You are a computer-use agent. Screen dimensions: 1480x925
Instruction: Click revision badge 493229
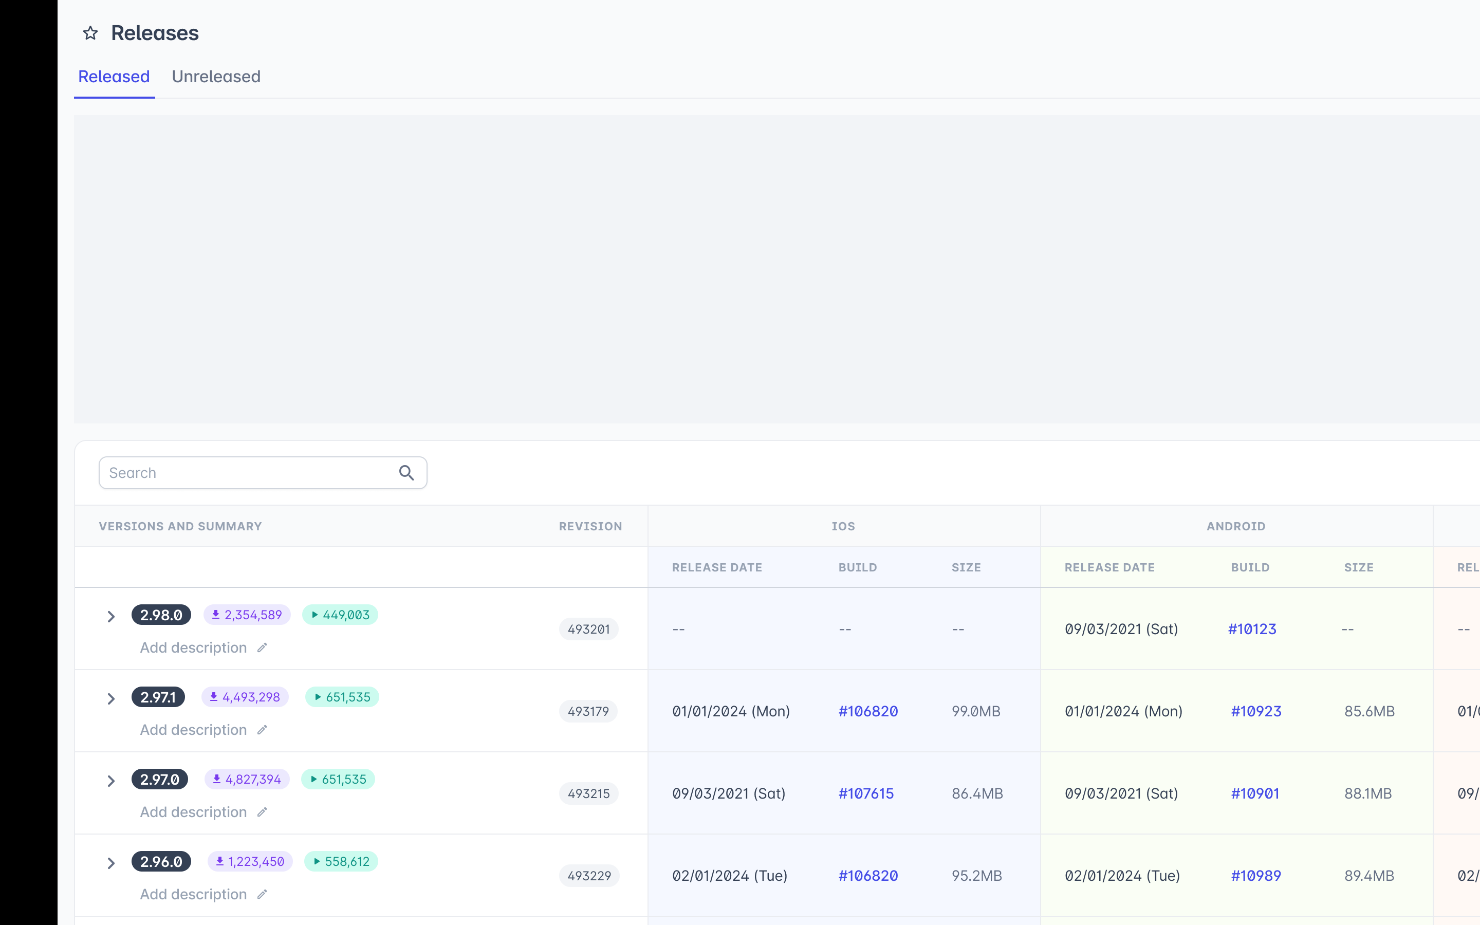589,876
